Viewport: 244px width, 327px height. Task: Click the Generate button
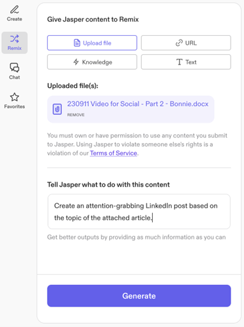pyautogui.click(x=139, y=296)
